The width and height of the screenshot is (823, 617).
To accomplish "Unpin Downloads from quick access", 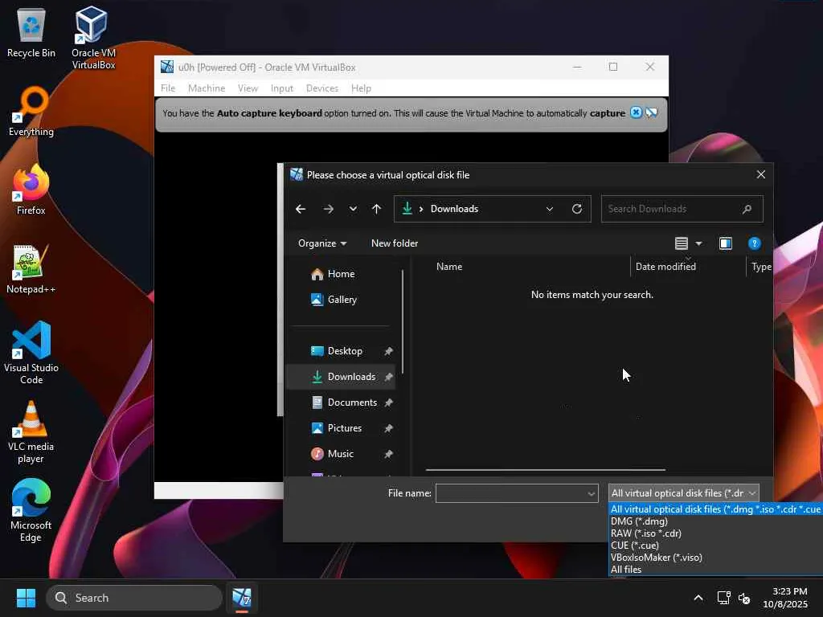I will (x=388, y=377).
